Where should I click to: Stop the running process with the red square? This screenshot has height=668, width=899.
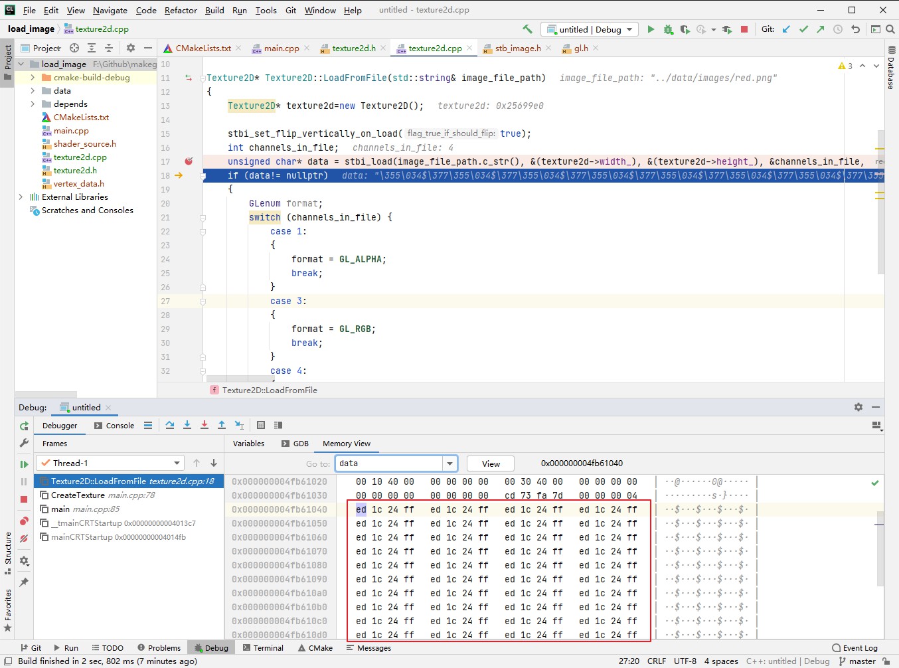[744, 29]
